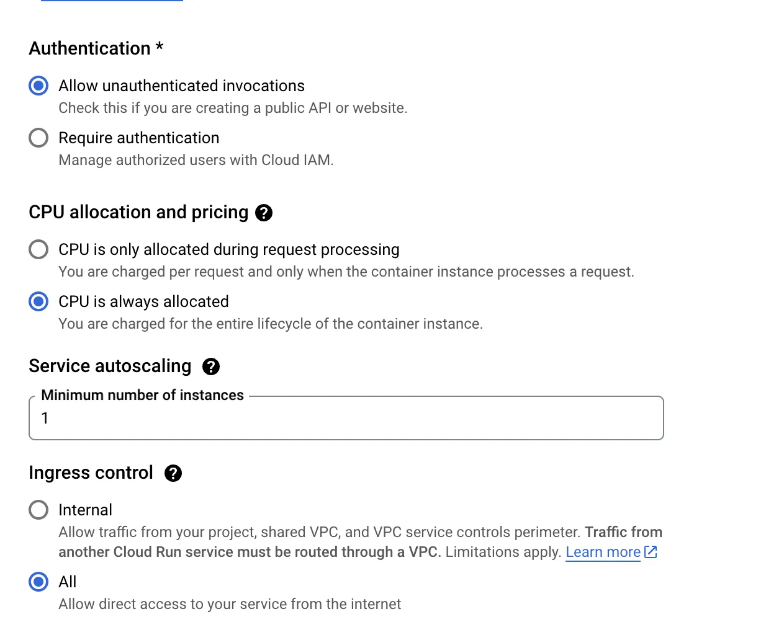Open the Learn more link
This screenshot has width=766, height=640.
pyautogui.click(x=603, y=552)
